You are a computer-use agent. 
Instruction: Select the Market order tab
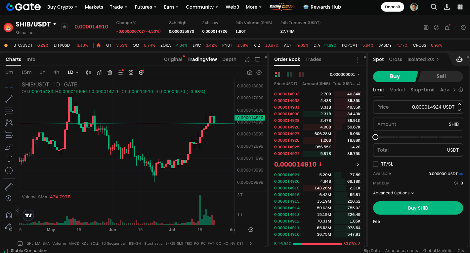[397, 90]
